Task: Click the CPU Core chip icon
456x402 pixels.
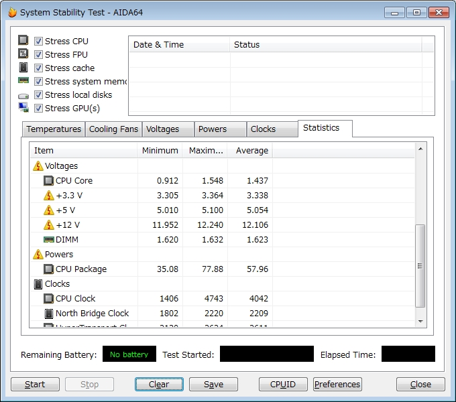Action: (48, 181)
